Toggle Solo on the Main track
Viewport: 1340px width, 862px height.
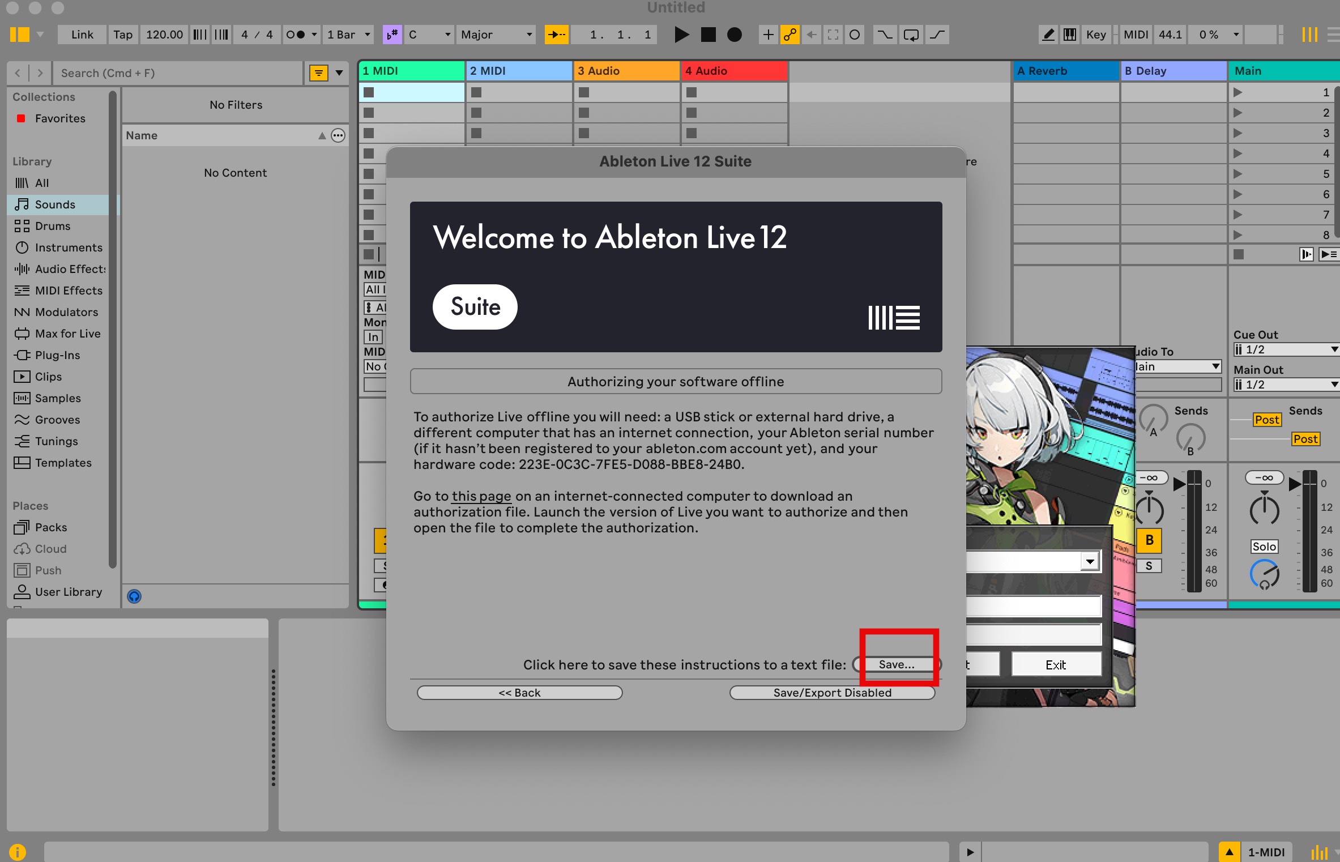click(1264, 547)
